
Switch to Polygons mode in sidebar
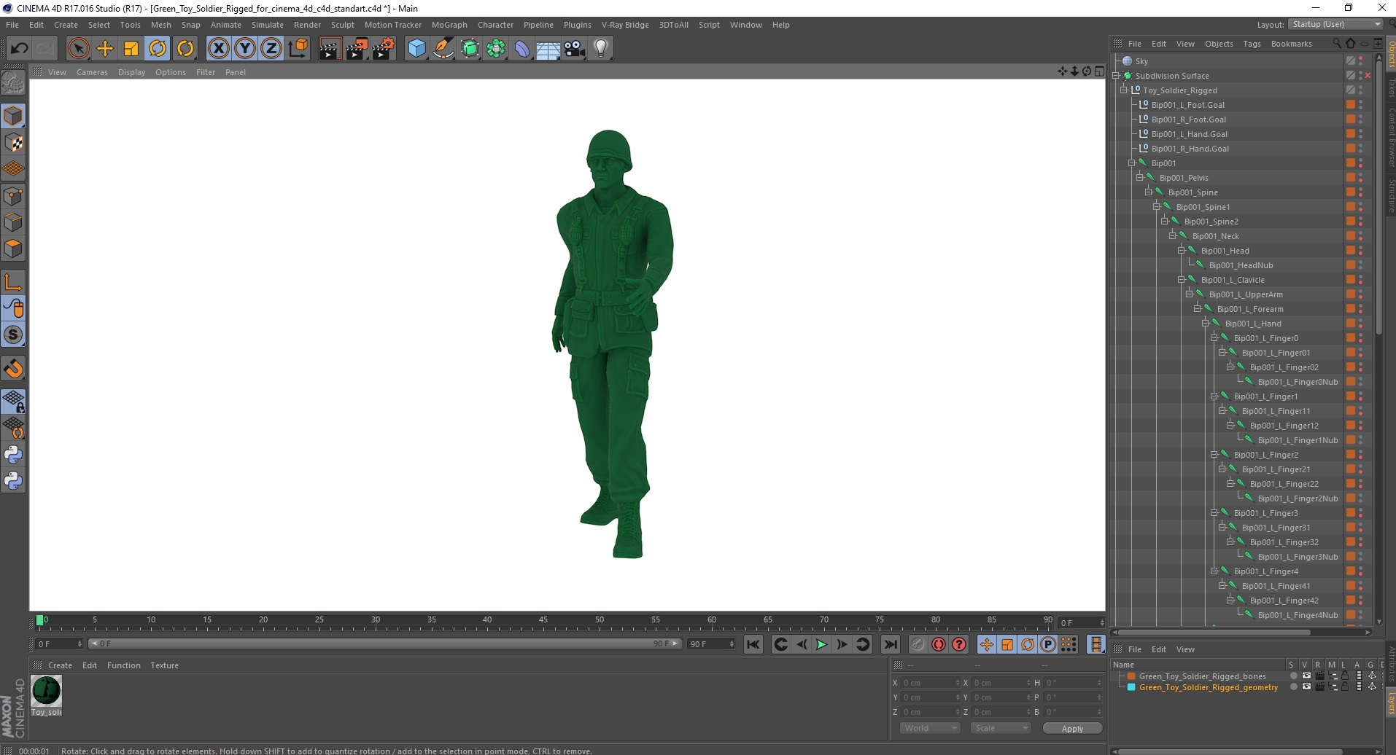coord(13,248)
